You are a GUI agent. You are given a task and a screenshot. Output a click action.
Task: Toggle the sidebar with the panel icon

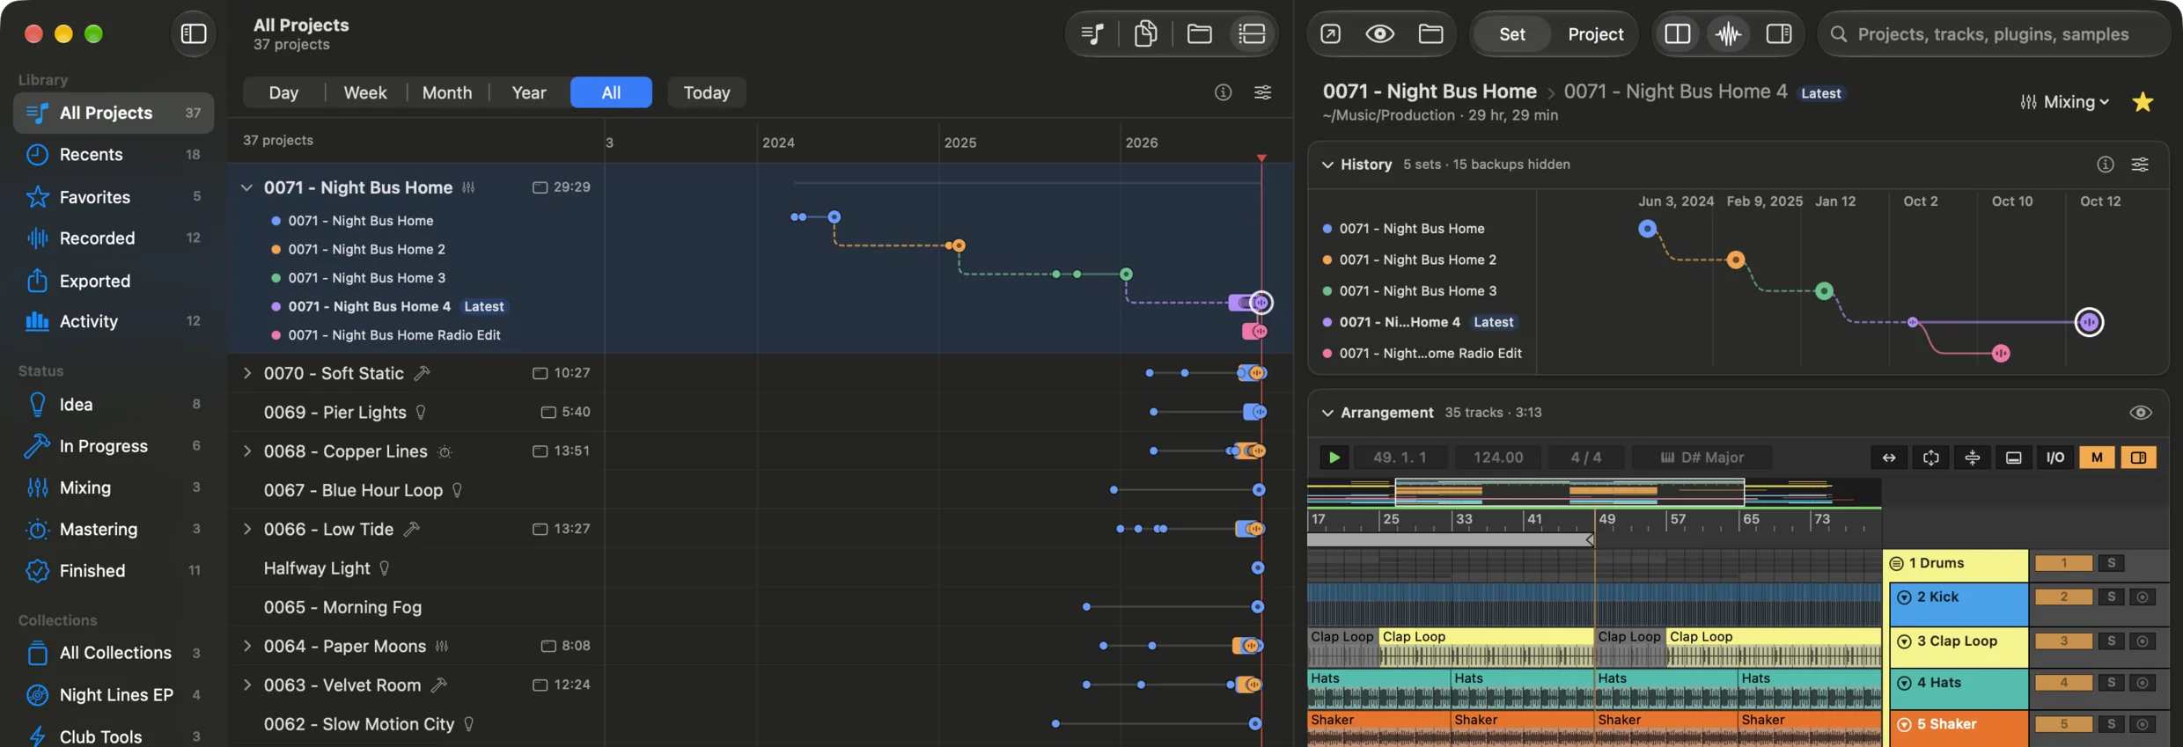(x=193, y=34)
